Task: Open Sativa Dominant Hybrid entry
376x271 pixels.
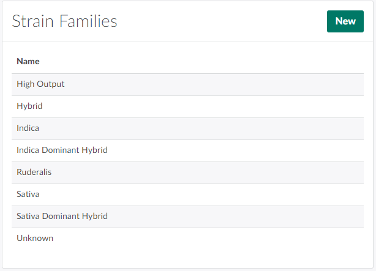Action: [62, 216]
